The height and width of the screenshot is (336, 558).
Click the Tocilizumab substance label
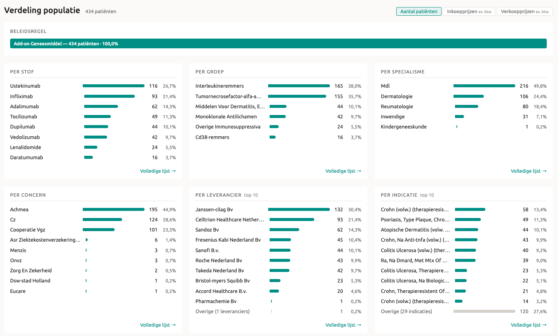click(x=24, y=117)
